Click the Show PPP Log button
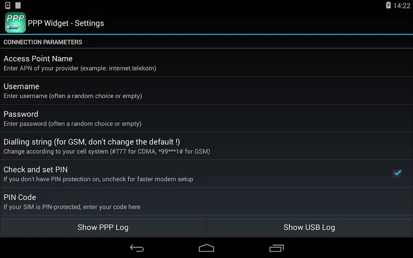The image size is (413, 258). 103,227
